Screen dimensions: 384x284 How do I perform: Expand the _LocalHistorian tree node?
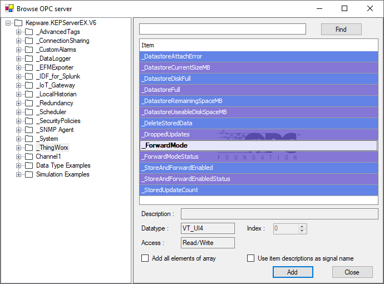point(18,94)
